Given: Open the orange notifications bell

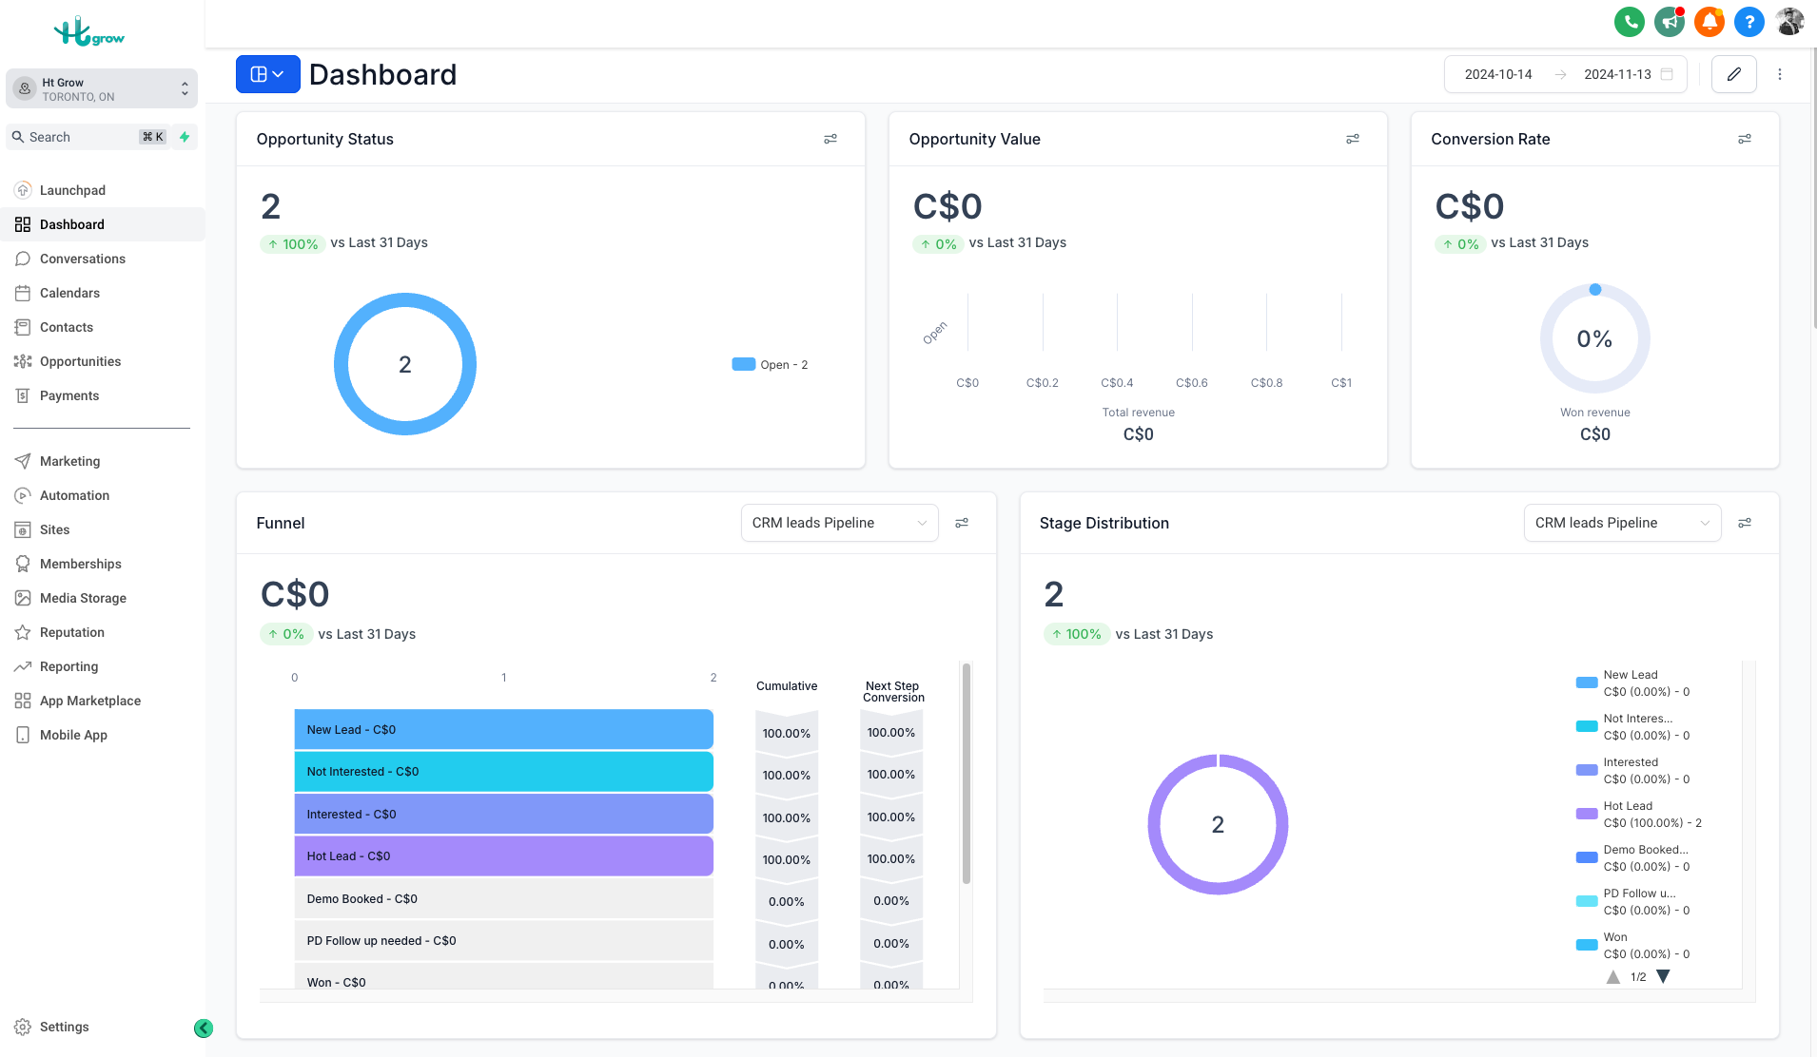Looking at the screenshot, I should point(1710,22).
